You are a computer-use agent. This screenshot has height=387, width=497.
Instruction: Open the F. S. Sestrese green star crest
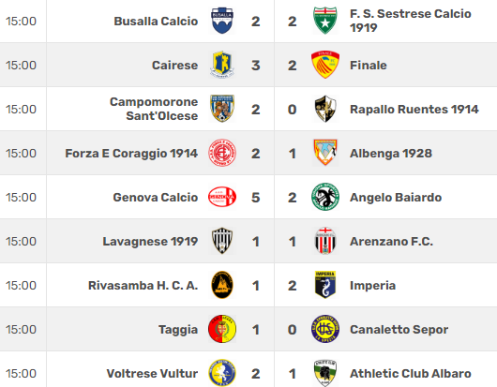[325, 21]
